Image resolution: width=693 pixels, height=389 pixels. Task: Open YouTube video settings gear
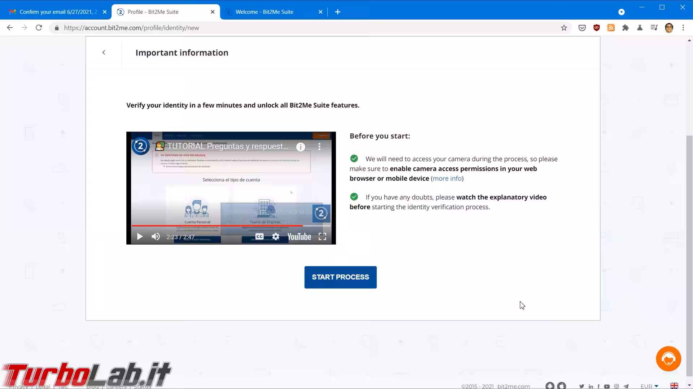tap(276, 237)
